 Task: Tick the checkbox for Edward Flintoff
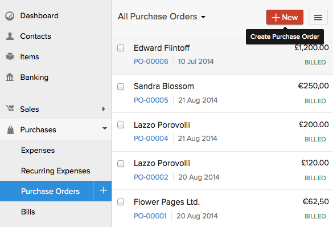pos(121,48)
